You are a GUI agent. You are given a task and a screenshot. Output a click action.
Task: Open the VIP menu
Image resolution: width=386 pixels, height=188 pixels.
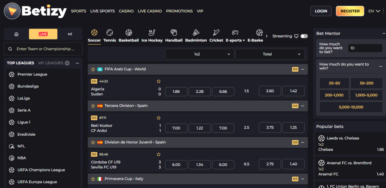point(200,11)
